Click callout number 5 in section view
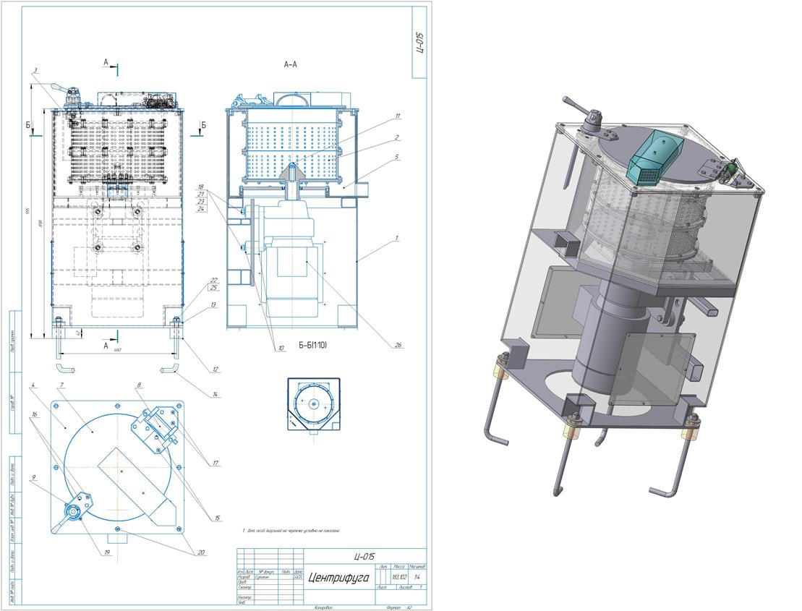 click(x=396, y=157)
